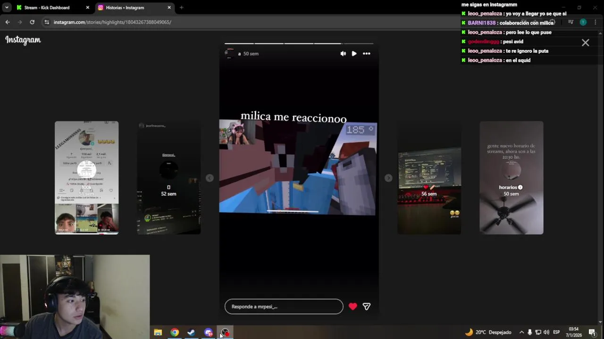Open the volume tray icon
The width and height of the screenshot is (604, 339).
tap(546, 332)
